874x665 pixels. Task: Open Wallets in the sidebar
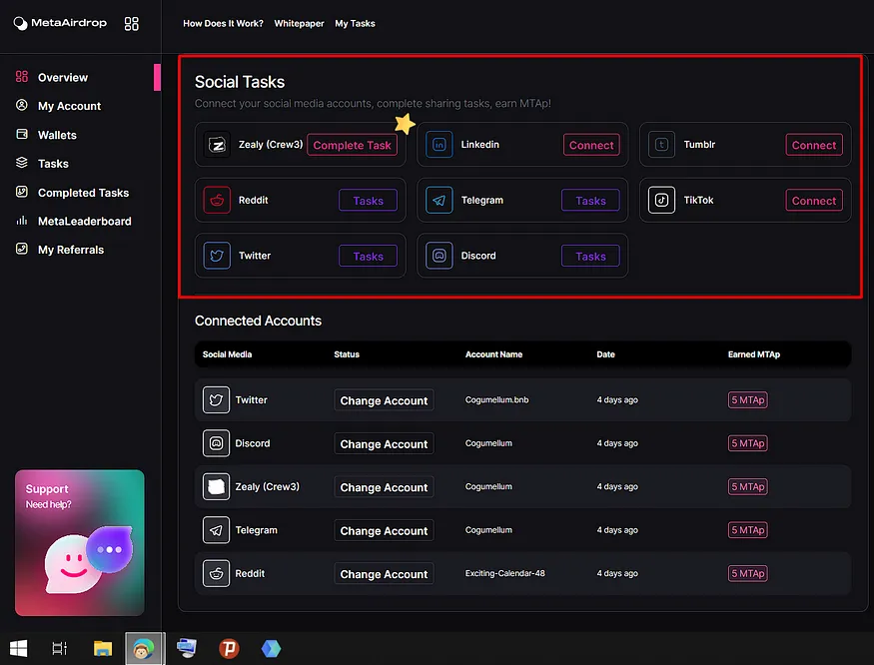click(x=57, y=135)
